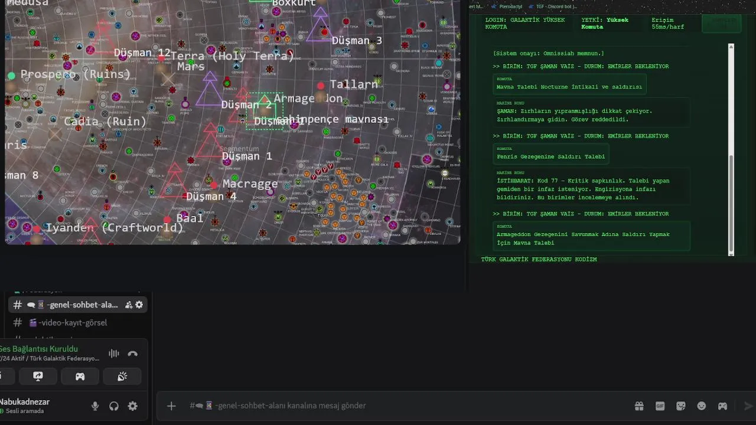
Task: Click the Prospero (Ruins) green dot
Action: [11, 76]
